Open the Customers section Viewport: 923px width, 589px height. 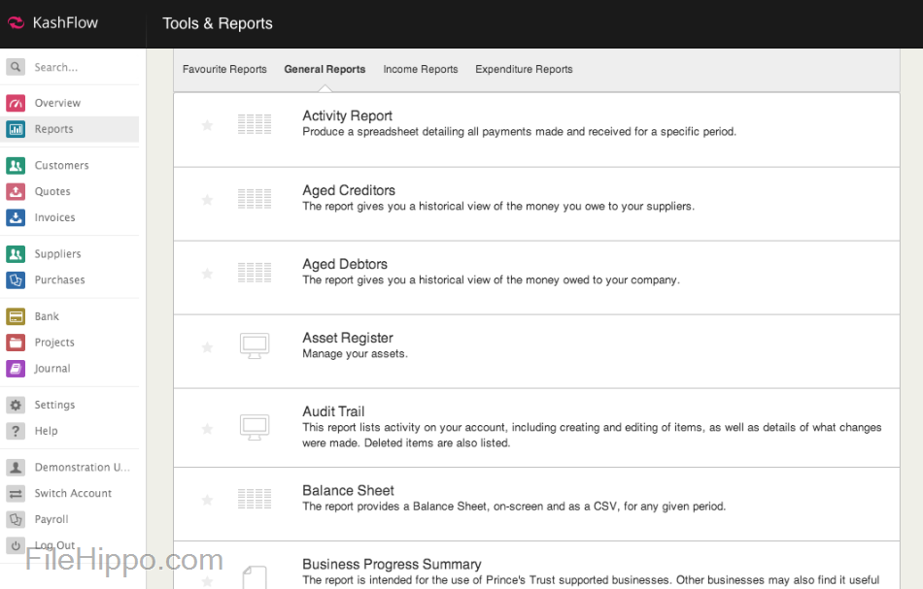(x=61, y=165)
